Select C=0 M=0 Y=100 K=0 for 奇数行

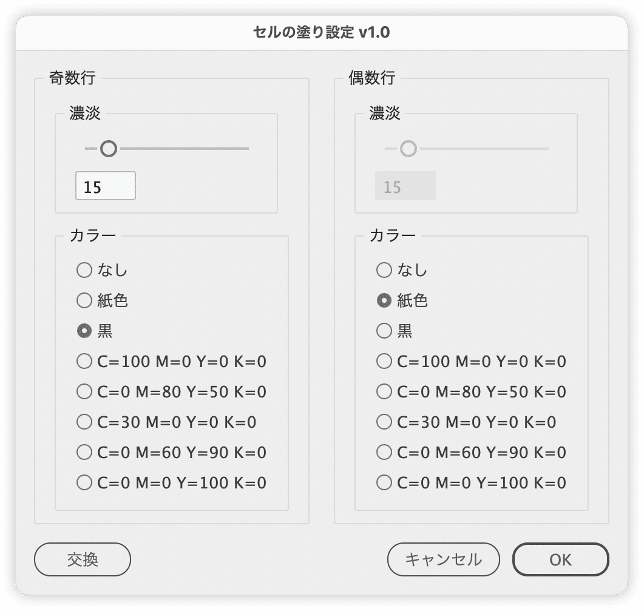84,483
